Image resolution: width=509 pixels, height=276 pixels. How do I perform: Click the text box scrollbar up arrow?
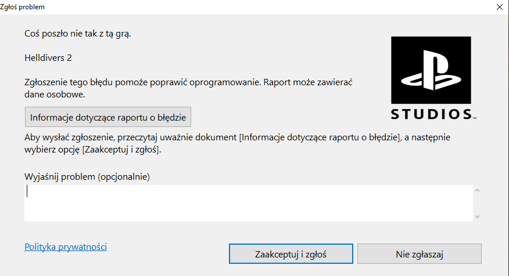coord(477,190)
